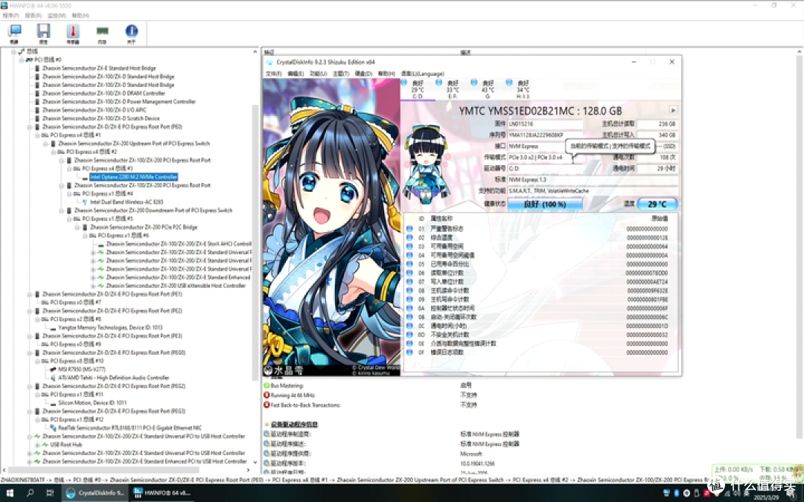This screenshot has height=502, width=804.
Task: Click the NVM Express 1.3 standard field
Action: (593, 179)
